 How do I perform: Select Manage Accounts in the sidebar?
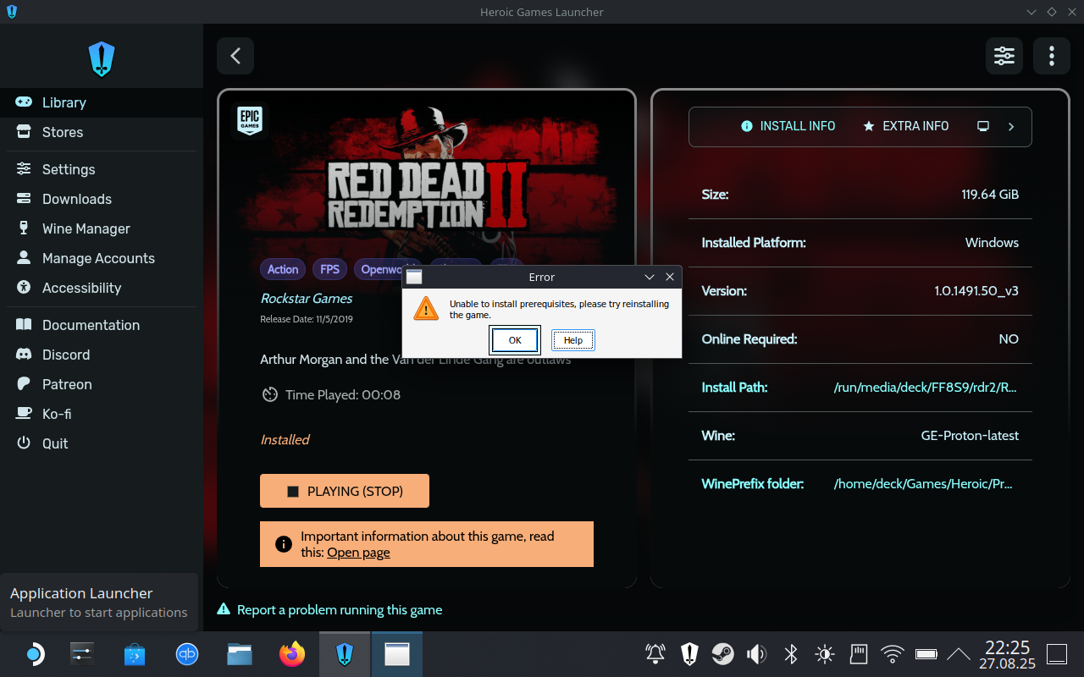tap(102, 258)
